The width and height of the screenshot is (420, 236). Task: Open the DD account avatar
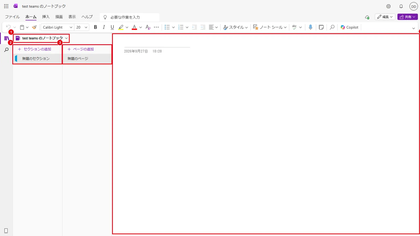click(414, 7)
